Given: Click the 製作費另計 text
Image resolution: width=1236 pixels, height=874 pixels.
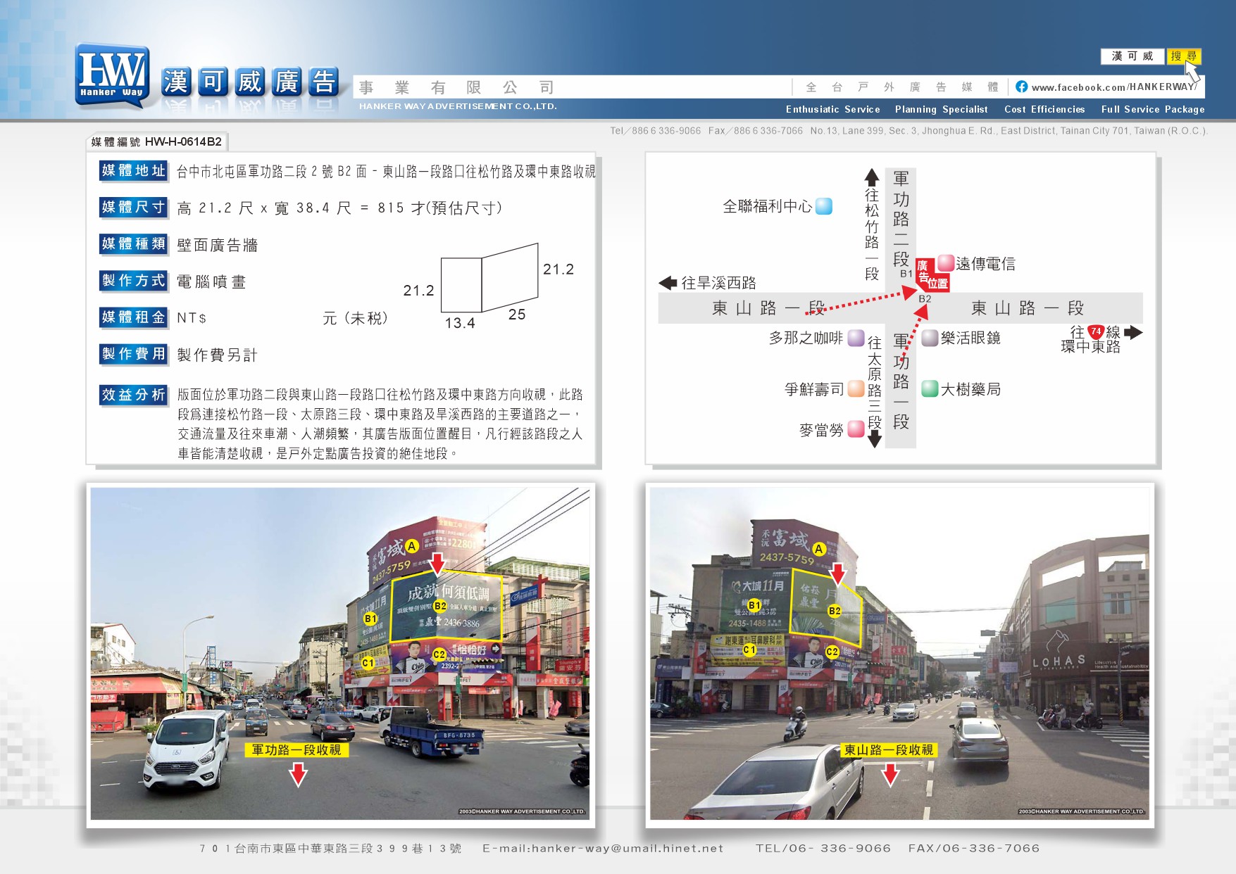Looking at the screenshot, I should (218, 355).
